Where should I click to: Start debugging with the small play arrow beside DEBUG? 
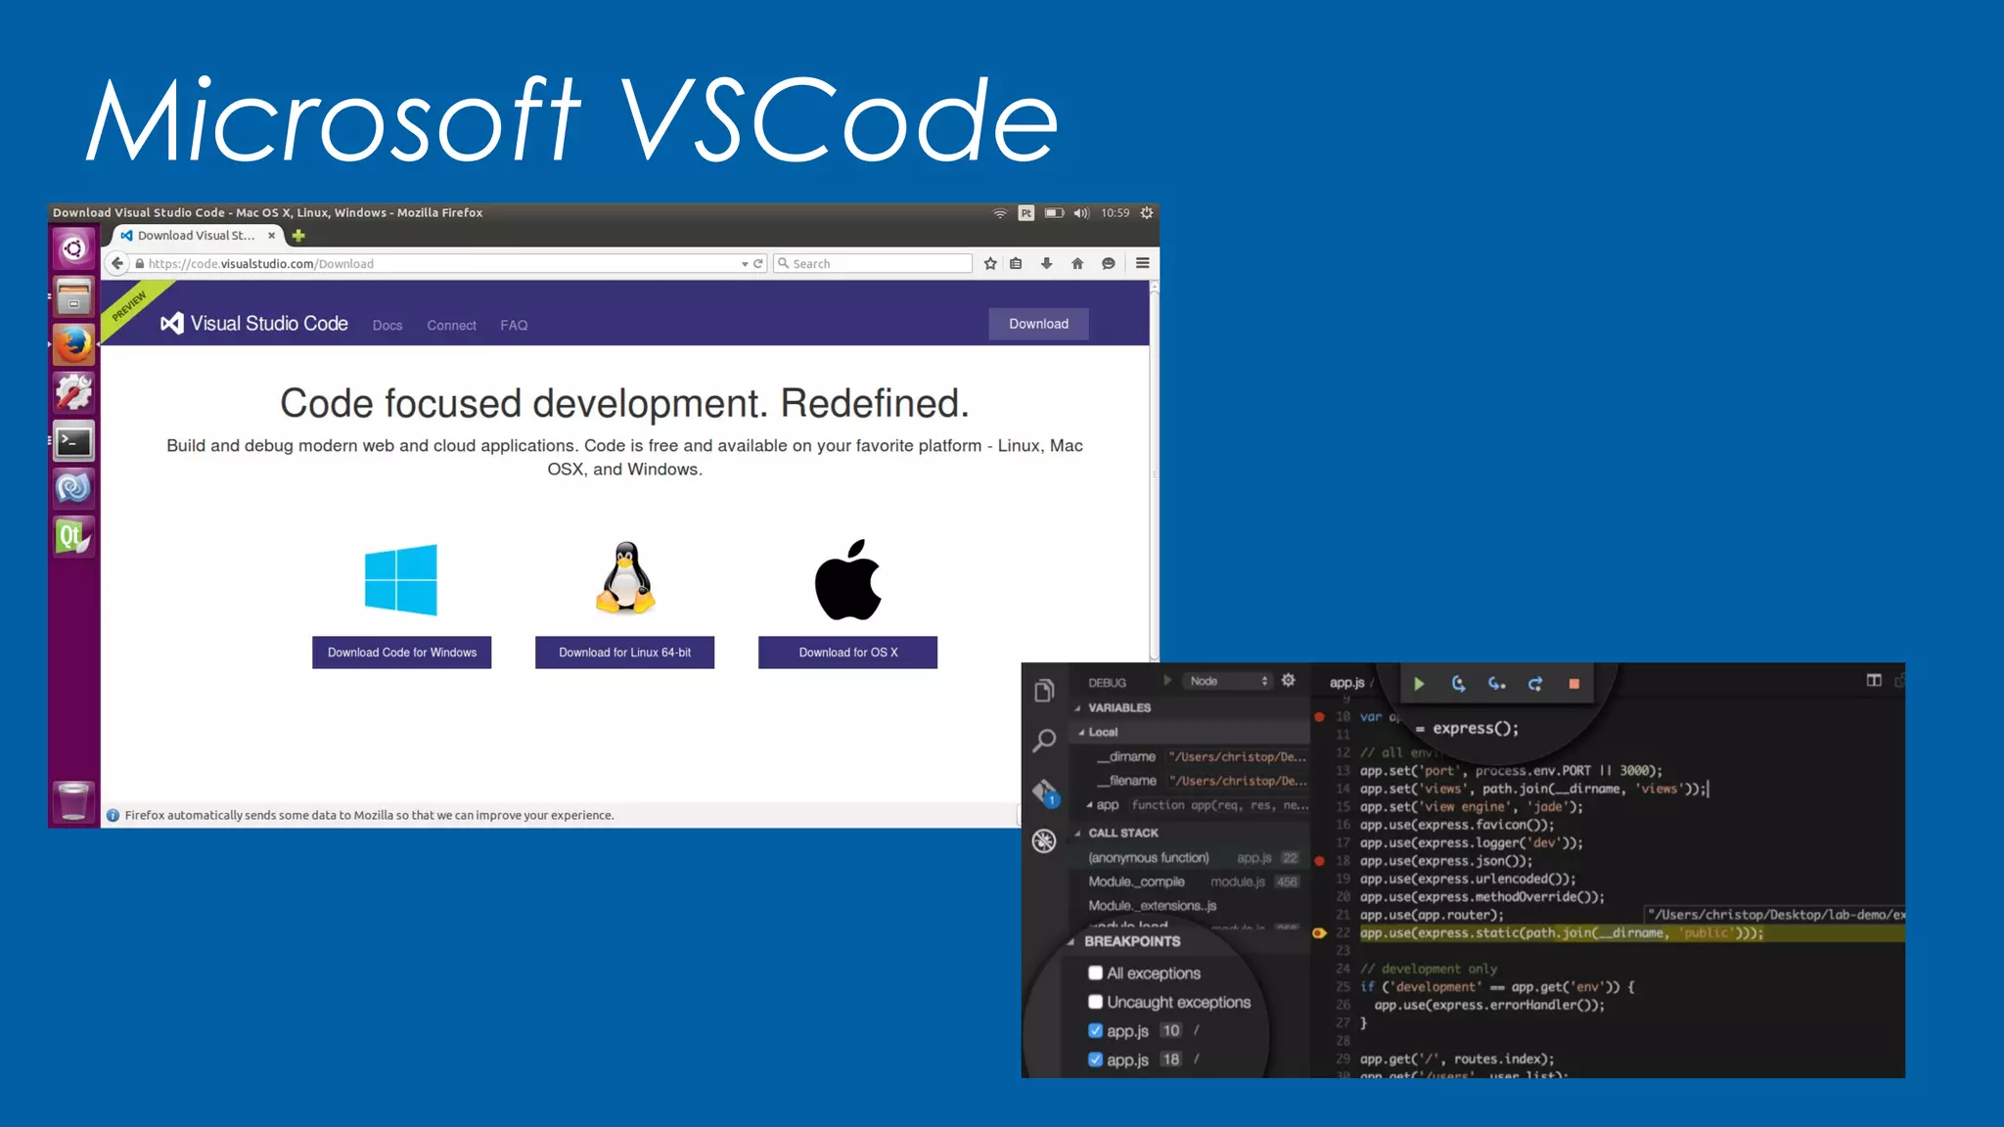[x=1167, y=680]
